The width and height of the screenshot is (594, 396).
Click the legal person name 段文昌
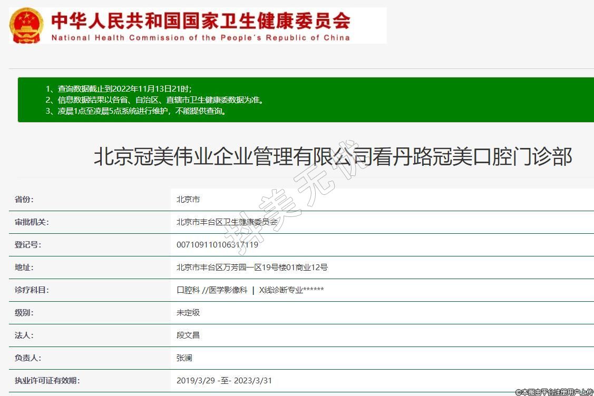tap(188, 335)
